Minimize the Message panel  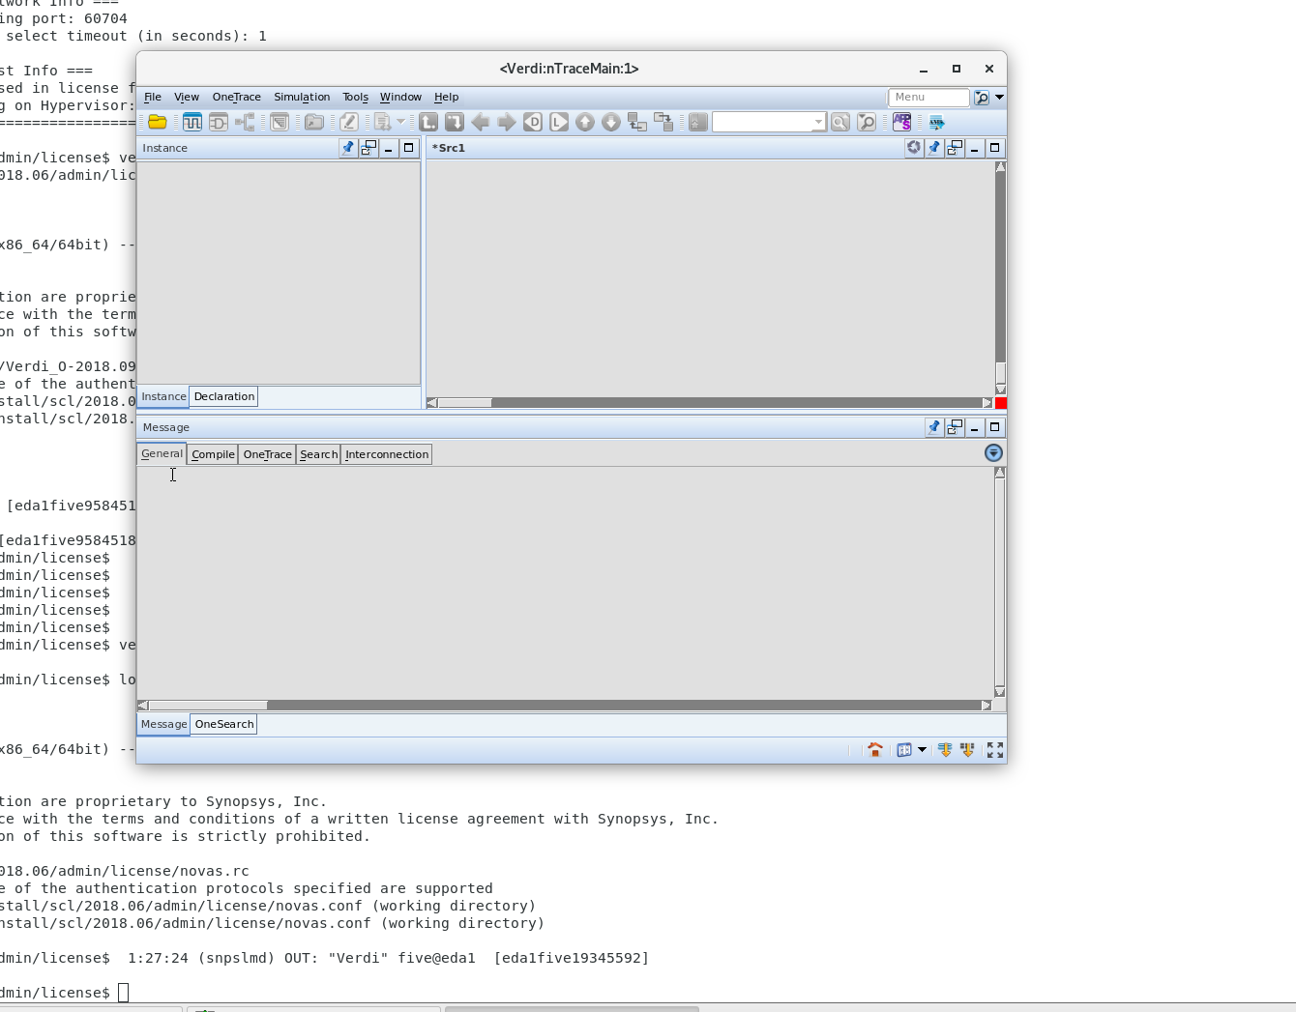975,427
